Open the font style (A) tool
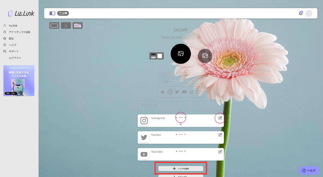323x177 pixels. point(66,26)
